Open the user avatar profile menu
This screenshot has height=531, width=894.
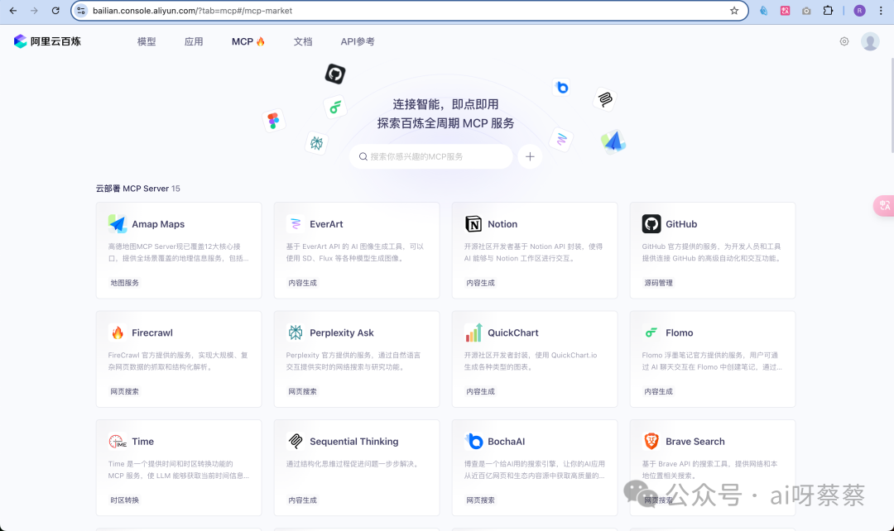point(870,41)
